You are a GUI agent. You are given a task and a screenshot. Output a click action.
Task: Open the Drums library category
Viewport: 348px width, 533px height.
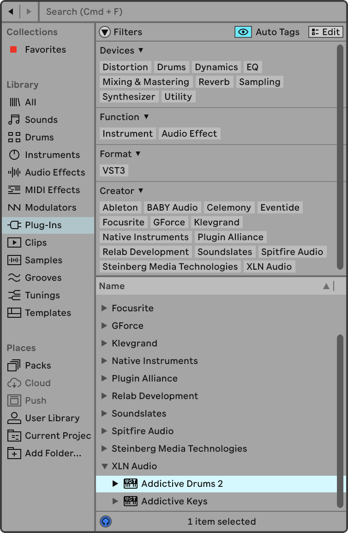click(39, 137)
